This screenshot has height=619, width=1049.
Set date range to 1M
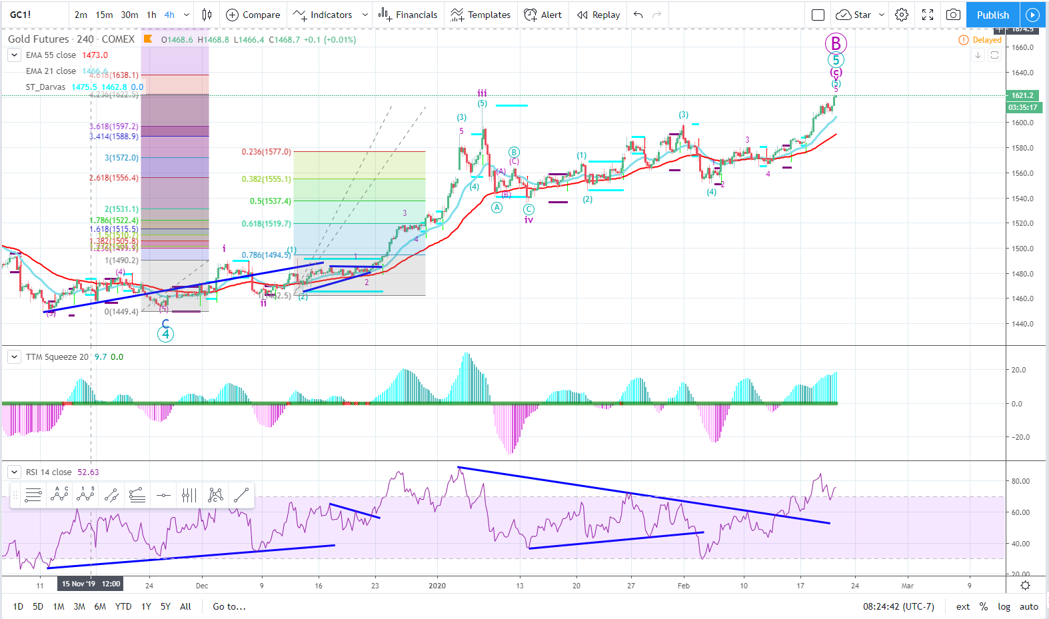tap(59, 606)
